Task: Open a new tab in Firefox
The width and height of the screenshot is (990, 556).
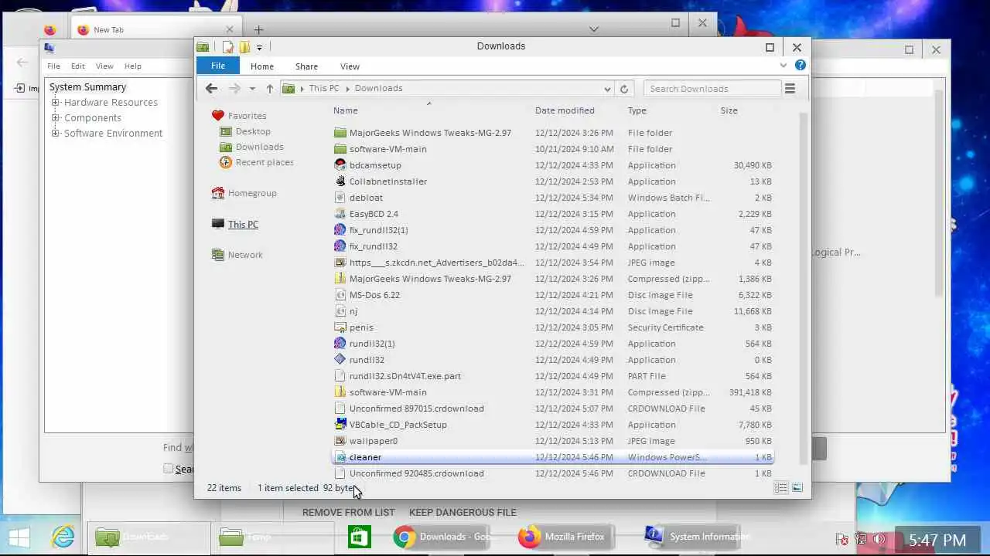Action: 258,29
